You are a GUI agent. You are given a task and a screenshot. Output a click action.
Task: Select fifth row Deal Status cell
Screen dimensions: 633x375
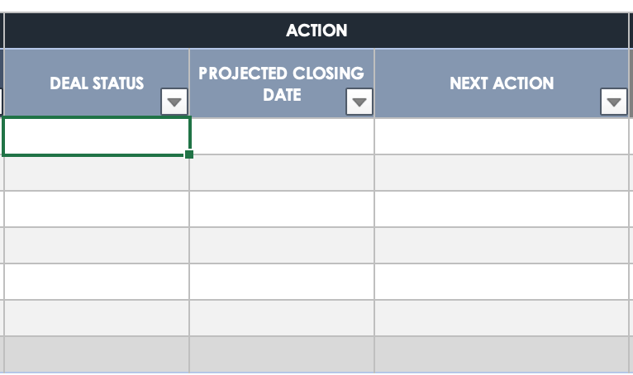pyautogui.click(x=97, y=282)
